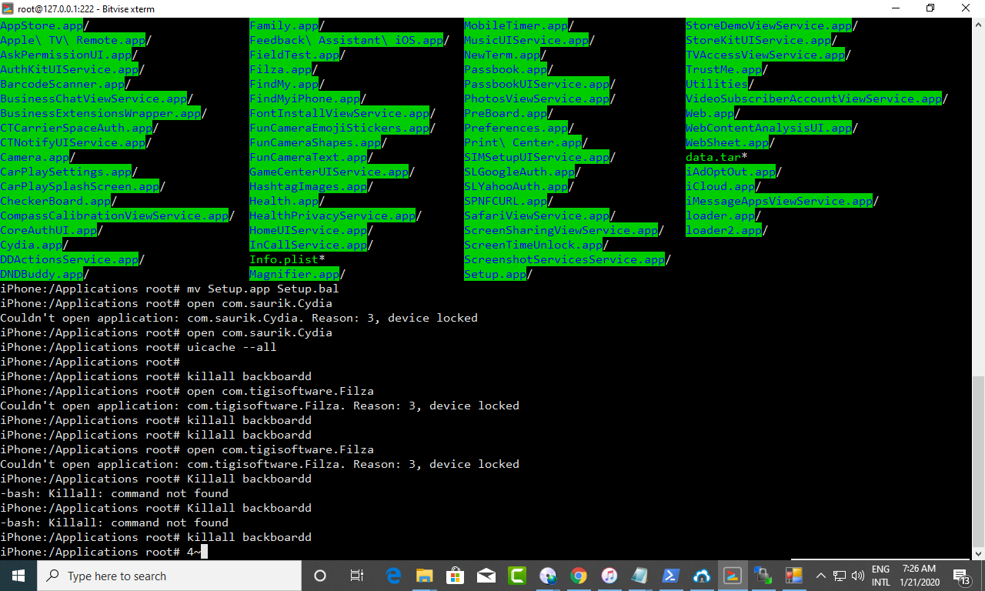The height and width of the screenshot is (591, 985).
Task: Click the network status tray icon
Action: tap(840, 576)
